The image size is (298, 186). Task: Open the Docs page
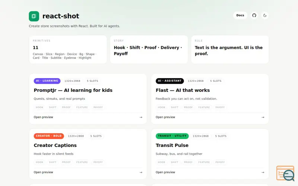(240, 15)
